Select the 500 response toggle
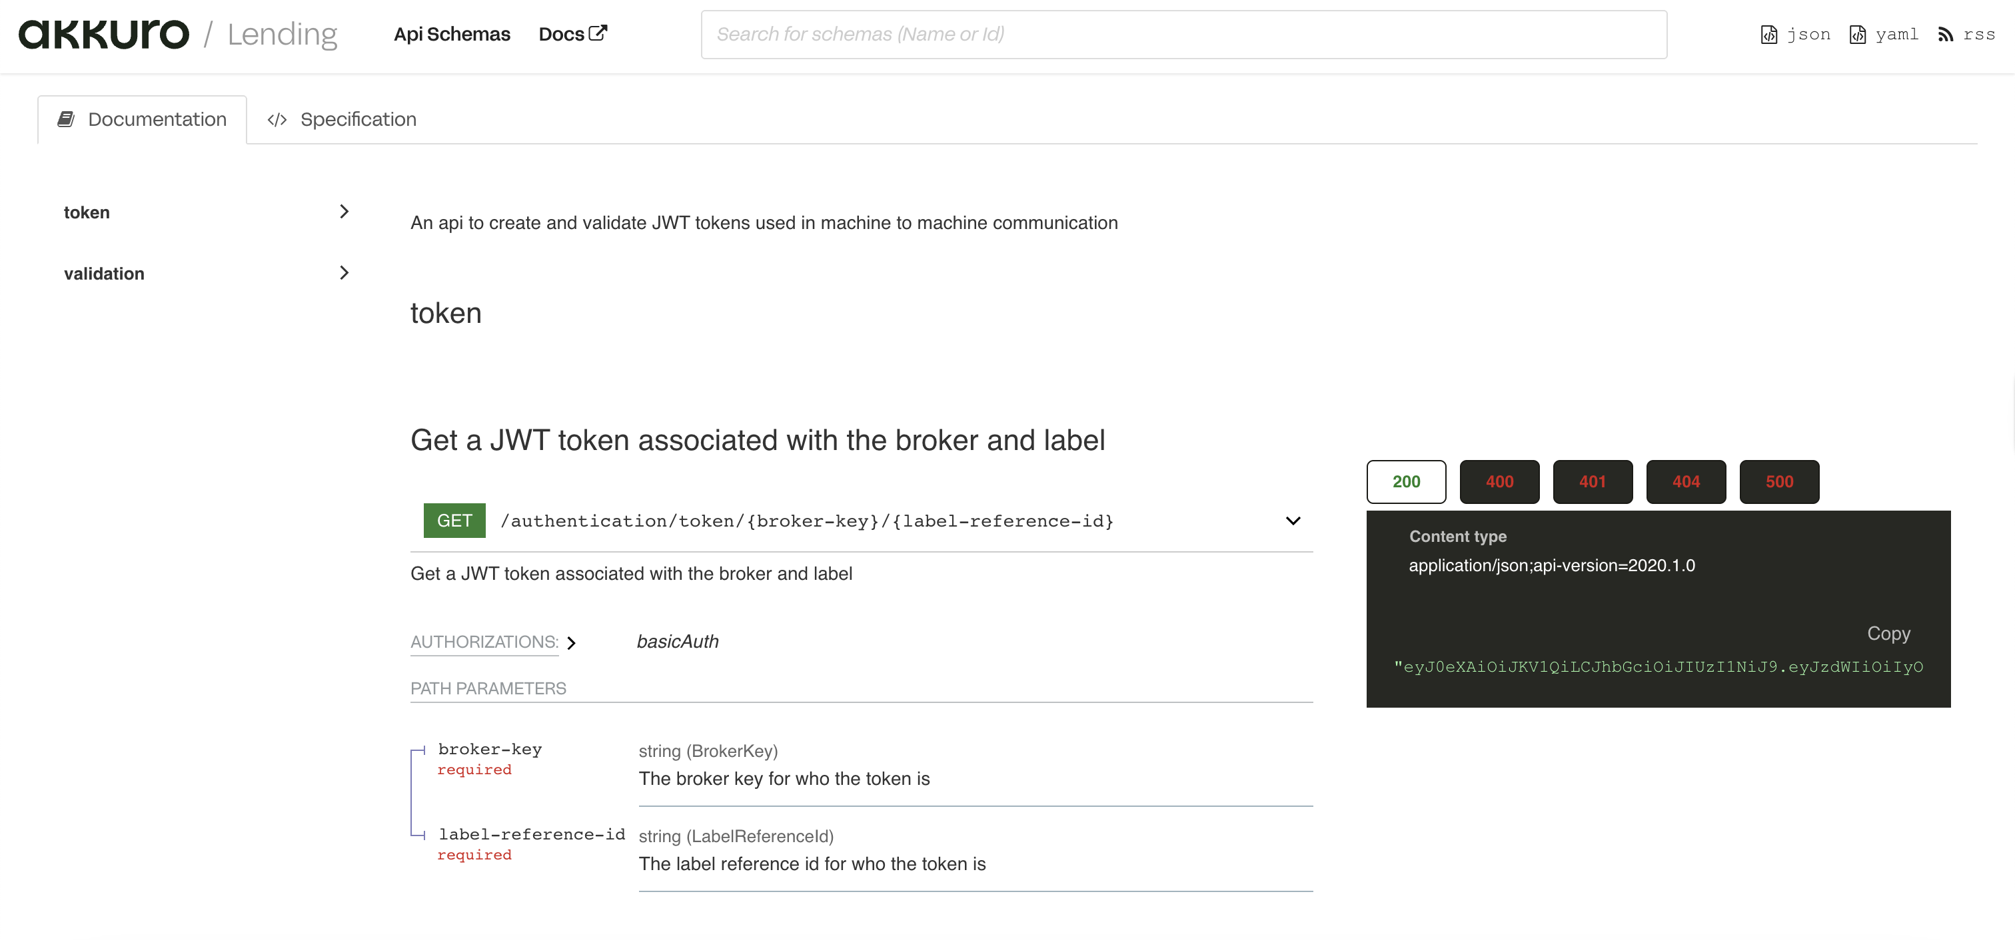Image resolution: width=2015 pixels, height=940 pixels. tap(1780, 481)
